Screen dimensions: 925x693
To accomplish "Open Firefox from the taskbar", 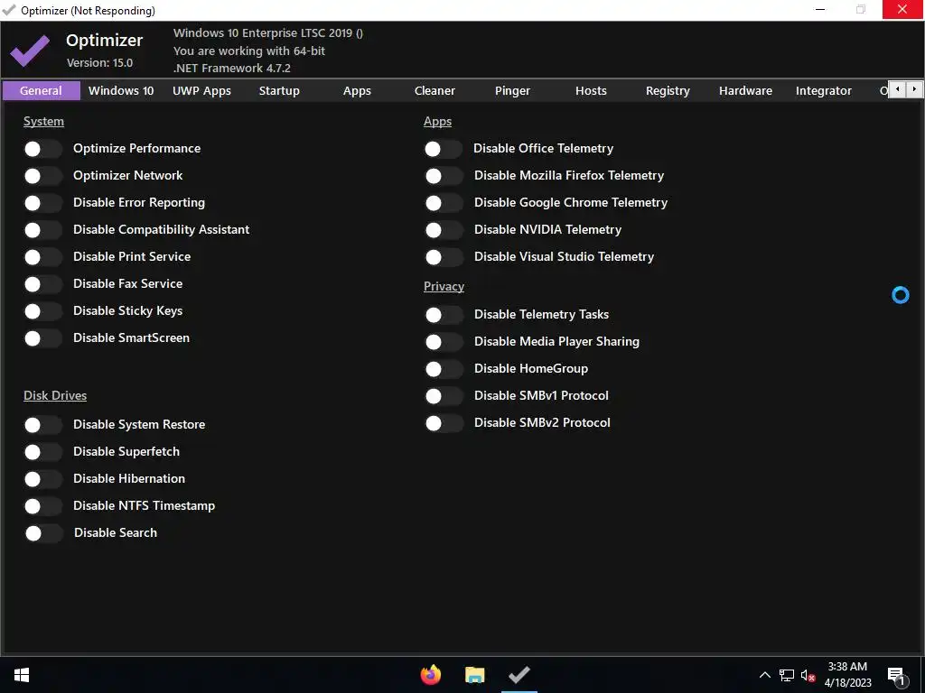I will pyautogui.click(x=431, y=675).
